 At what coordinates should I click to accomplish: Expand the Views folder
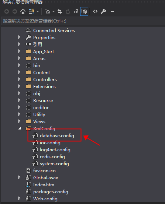[x=19, y=121]
